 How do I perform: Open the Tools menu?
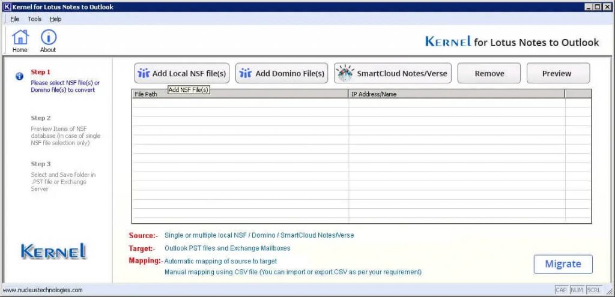click(x=34, y=19)
